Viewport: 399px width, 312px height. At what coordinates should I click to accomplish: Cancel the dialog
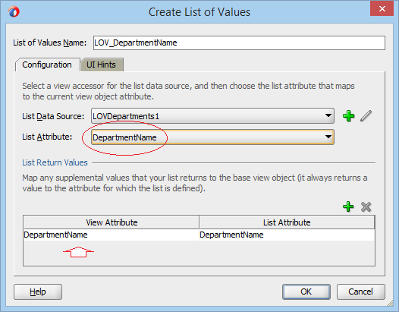click(360, 292)
